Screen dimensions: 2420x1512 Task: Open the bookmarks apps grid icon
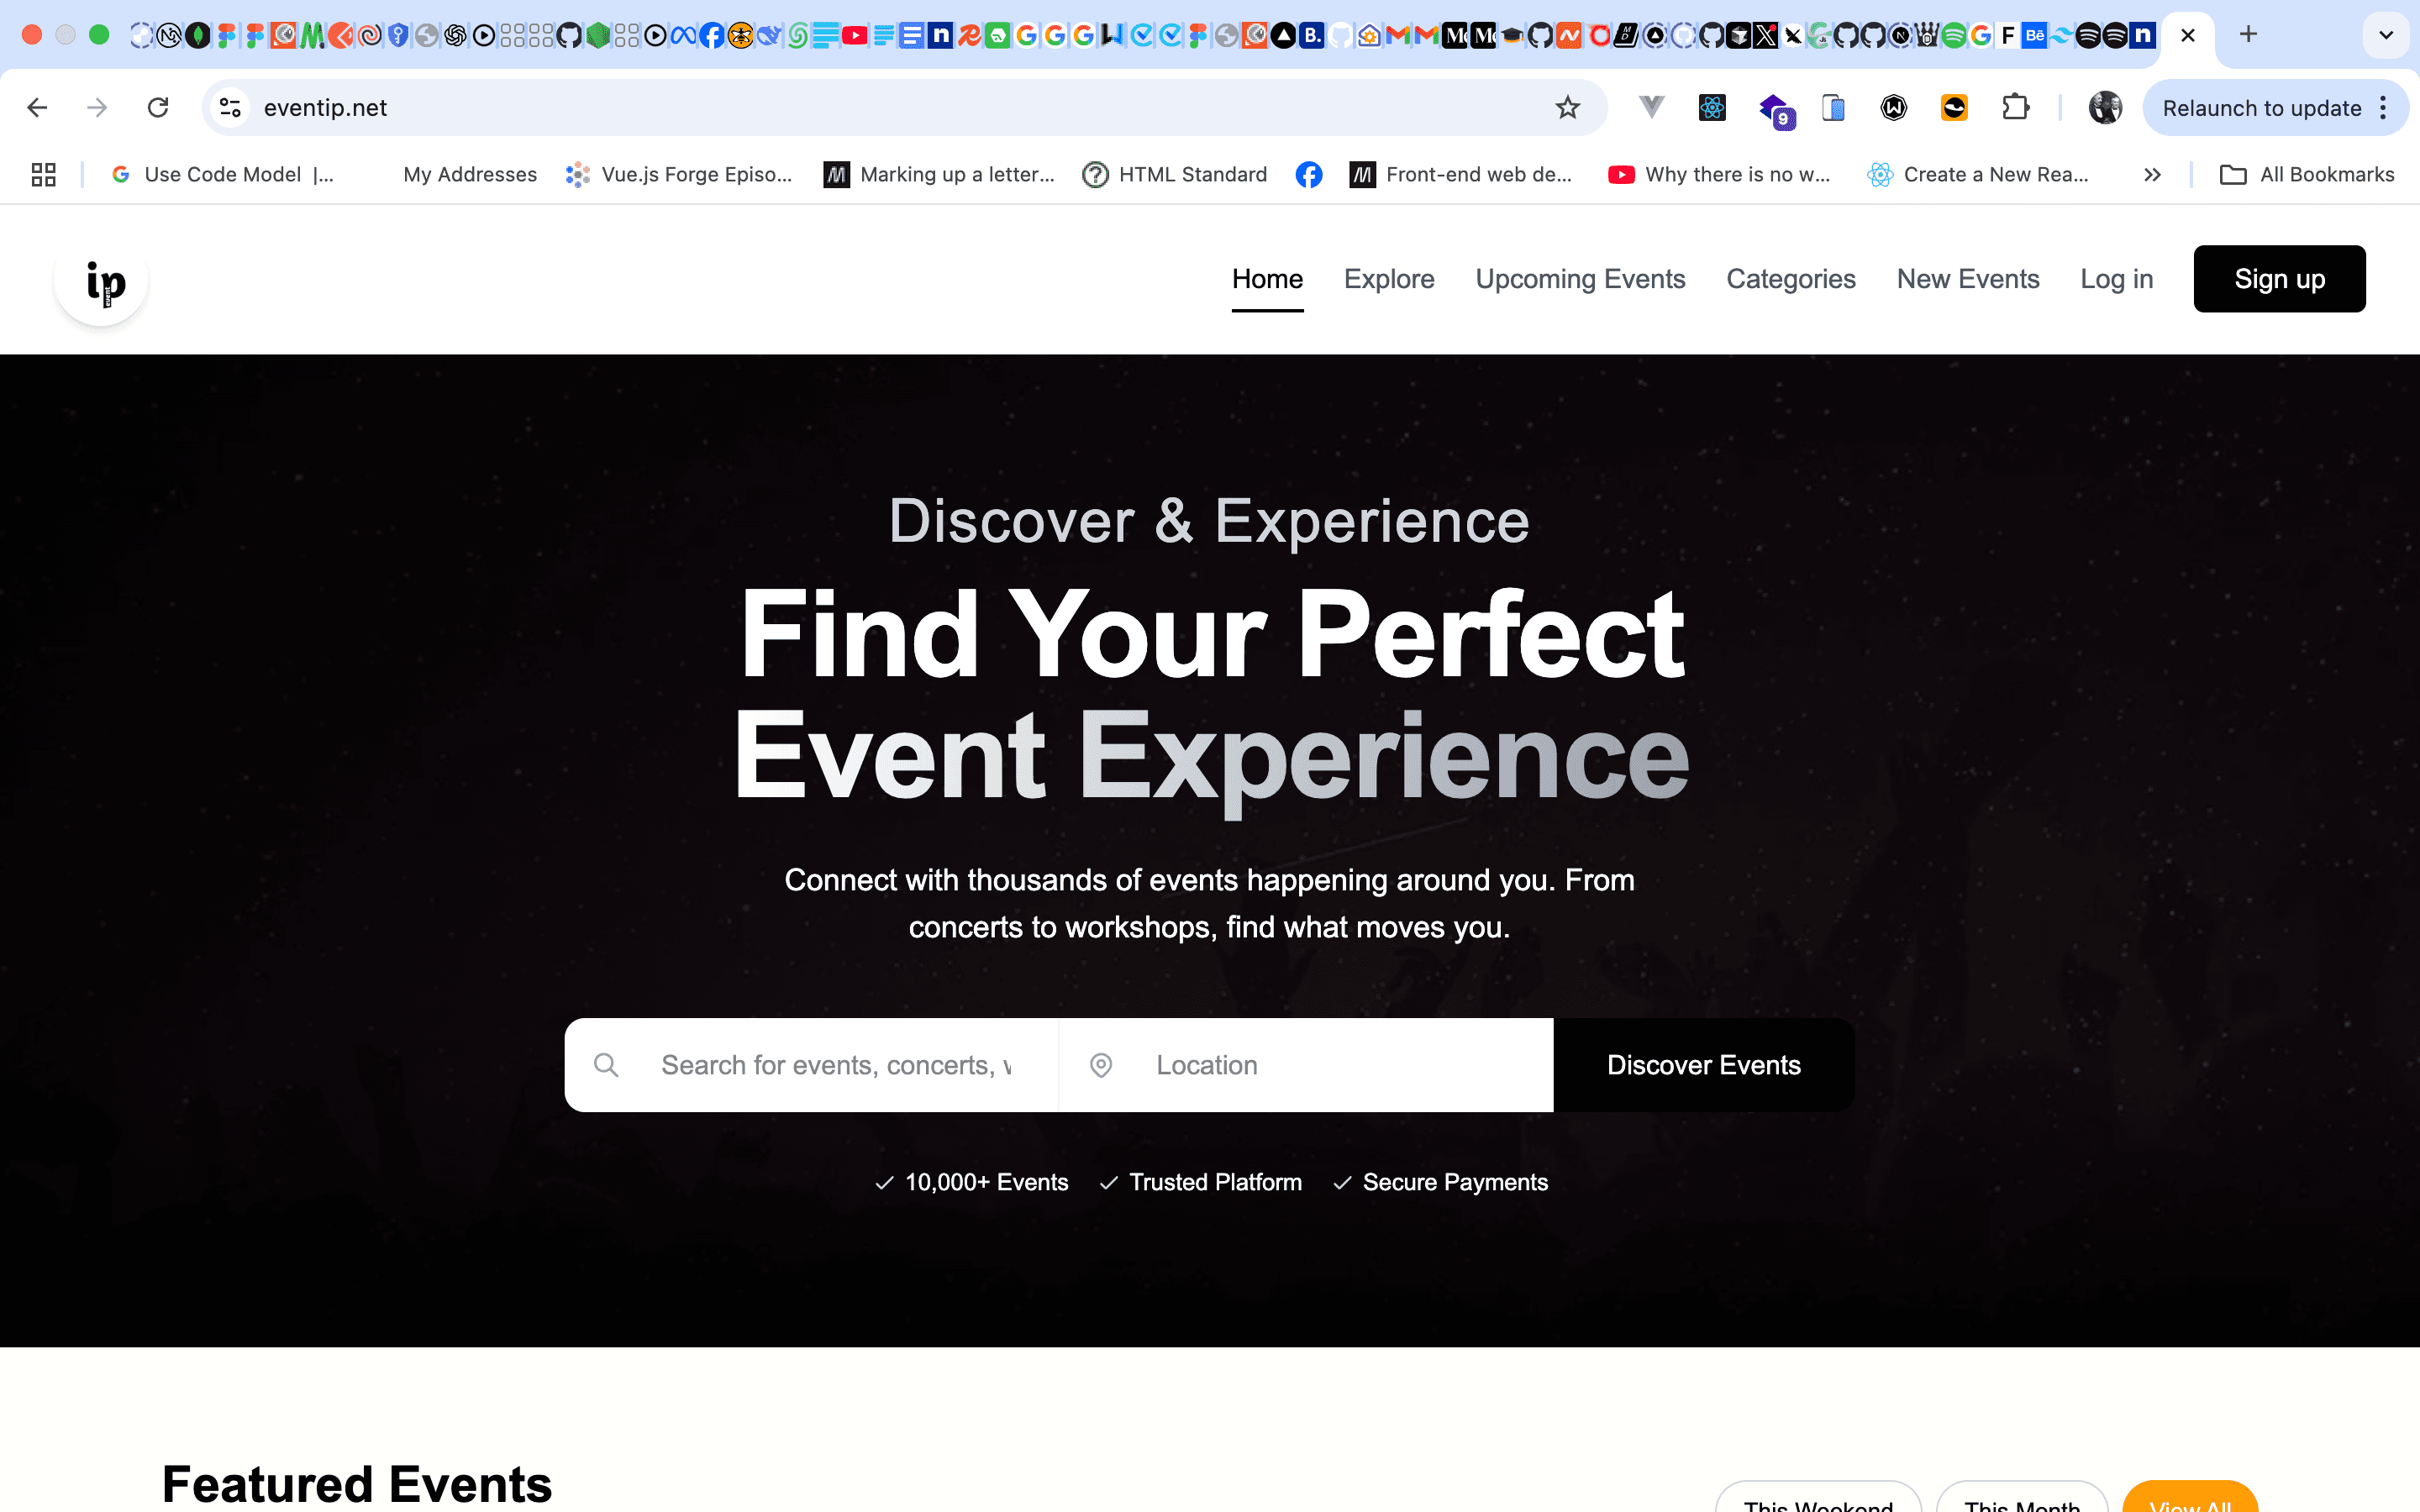click(43, 175)
